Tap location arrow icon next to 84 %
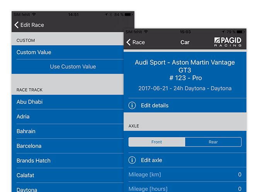This screenshot has width=258, height=192. [106, 15]
